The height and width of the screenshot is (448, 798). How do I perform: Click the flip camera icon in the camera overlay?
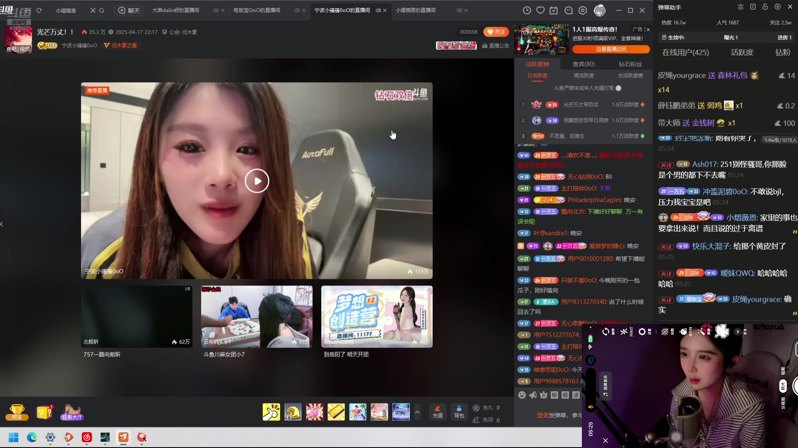pyautogui.click(x=606, y=331)
